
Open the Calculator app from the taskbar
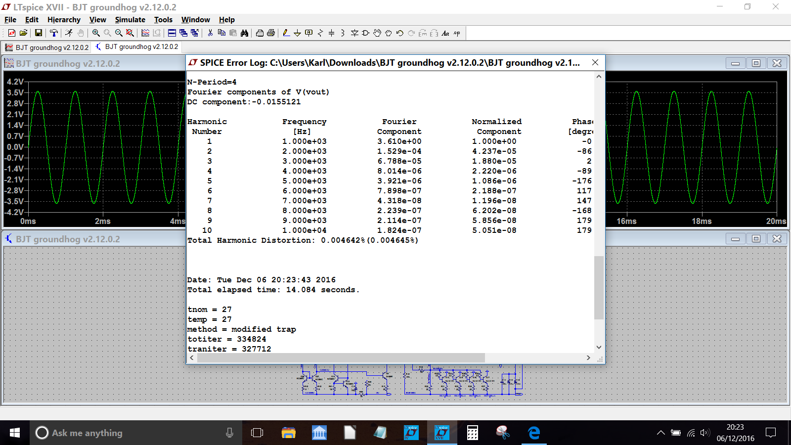pyautogui.click(x=472, y=433)
